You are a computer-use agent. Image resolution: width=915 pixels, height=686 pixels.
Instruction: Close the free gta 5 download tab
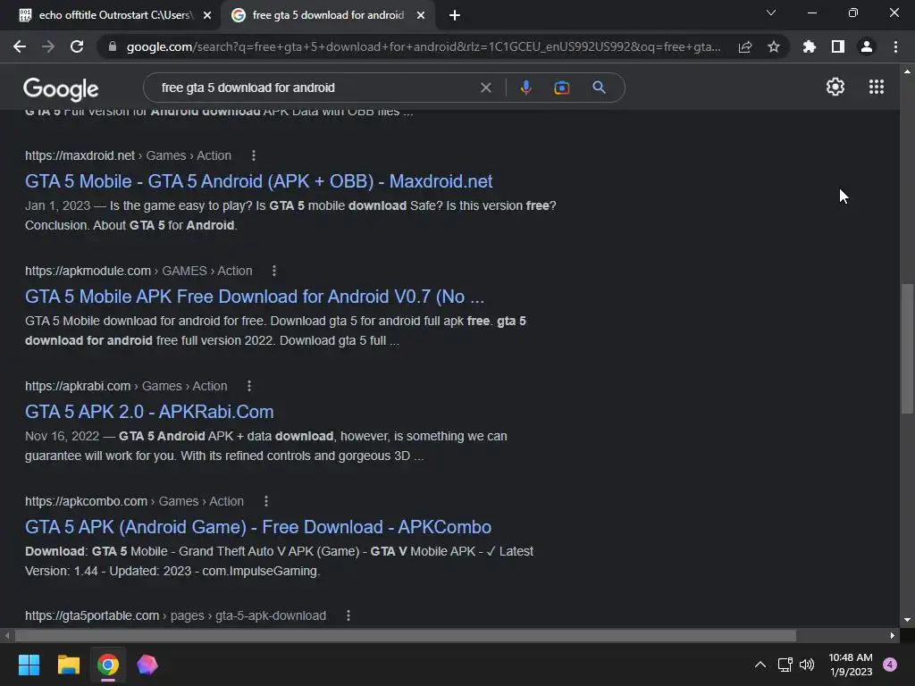[421, 15]
